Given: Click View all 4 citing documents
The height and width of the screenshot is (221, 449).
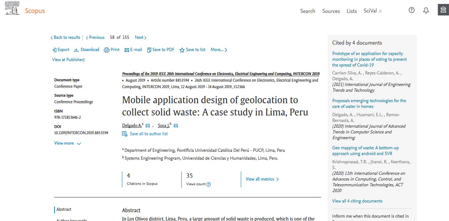Looking at the screenshot, I should coord(357,201).
